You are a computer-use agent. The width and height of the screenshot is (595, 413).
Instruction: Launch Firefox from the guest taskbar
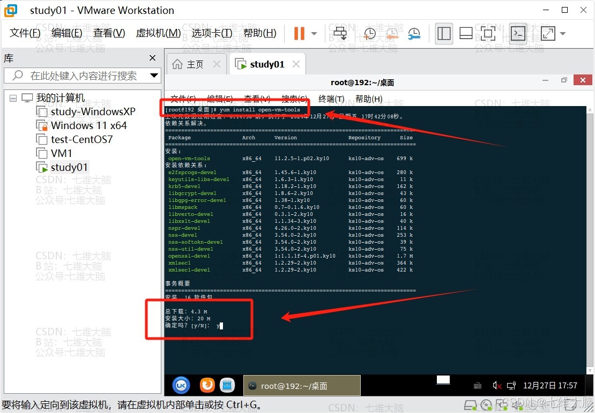point(207,385)
